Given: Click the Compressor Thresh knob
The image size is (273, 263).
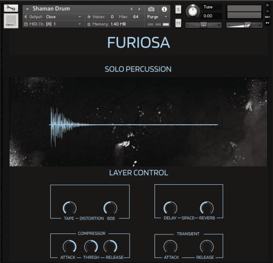Looking at the screenshot, I should click(91, 247).
